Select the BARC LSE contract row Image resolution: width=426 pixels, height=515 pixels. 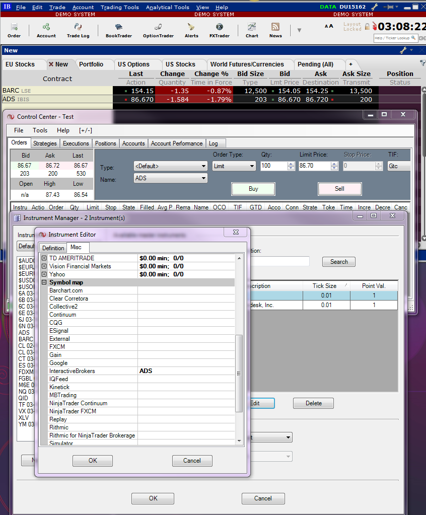[57, 91]
